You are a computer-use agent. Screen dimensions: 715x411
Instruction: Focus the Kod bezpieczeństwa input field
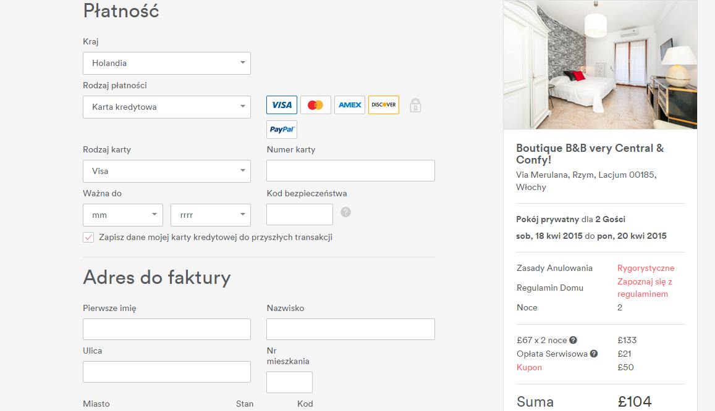(x=300, y=214)
